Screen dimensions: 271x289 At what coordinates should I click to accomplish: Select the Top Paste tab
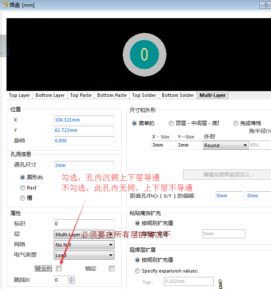point(81,95)
